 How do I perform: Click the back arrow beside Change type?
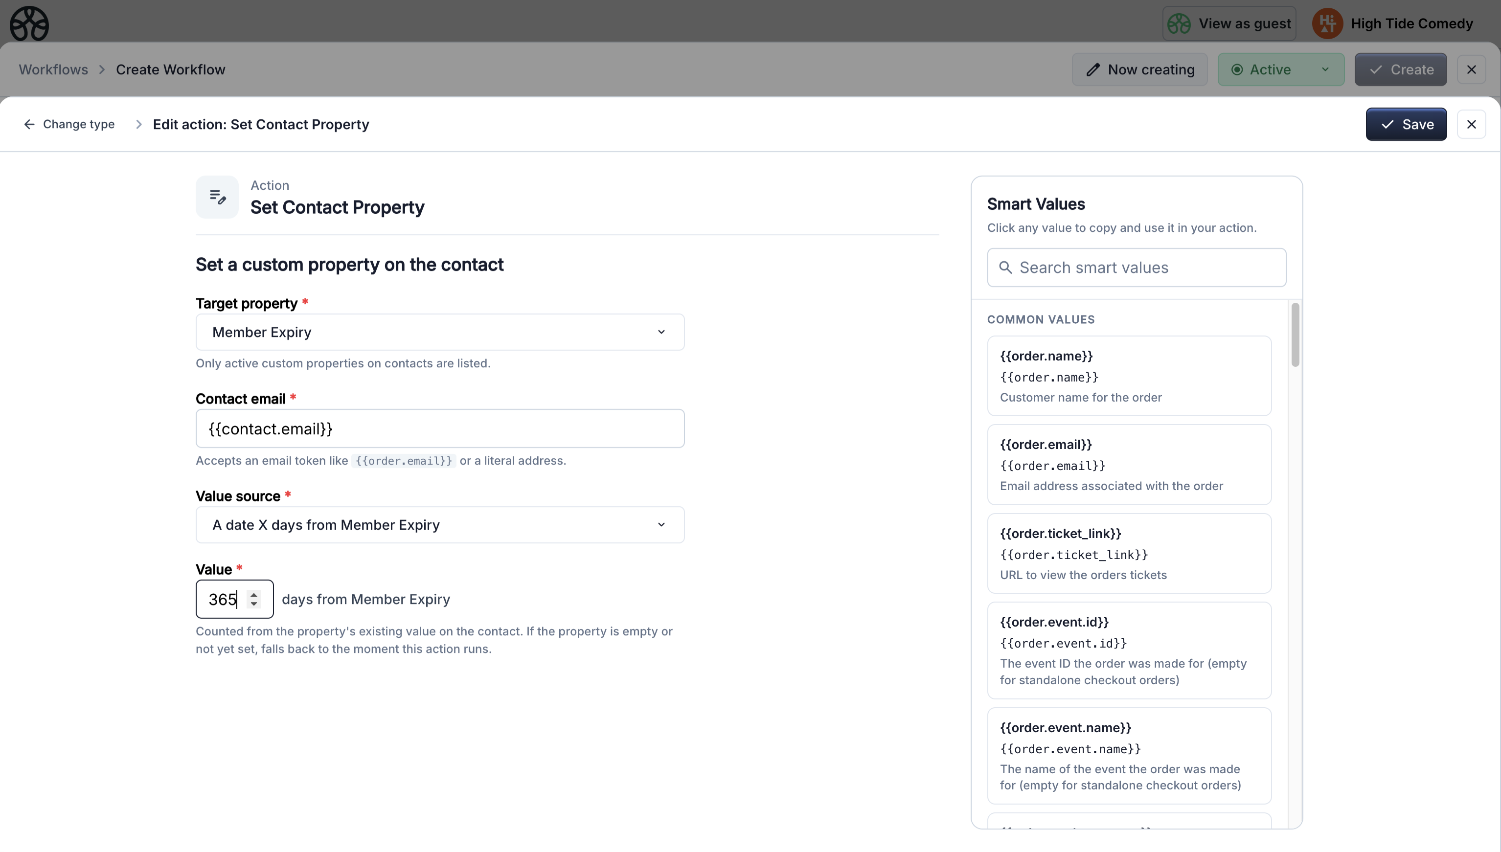coord(29,124)
